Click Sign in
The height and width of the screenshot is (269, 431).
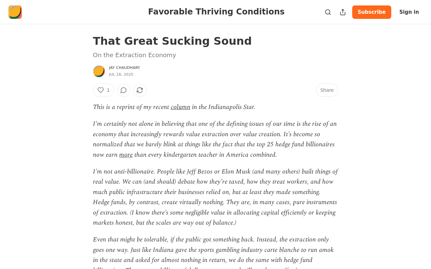pos(409,12)
